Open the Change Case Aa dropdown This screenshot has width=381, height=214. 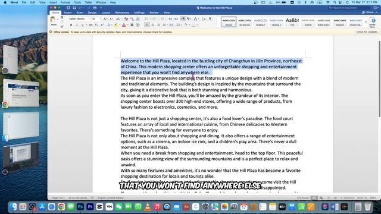pos(118,18)
